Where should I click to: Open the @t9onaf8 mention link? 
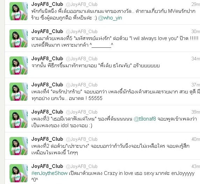145,119
